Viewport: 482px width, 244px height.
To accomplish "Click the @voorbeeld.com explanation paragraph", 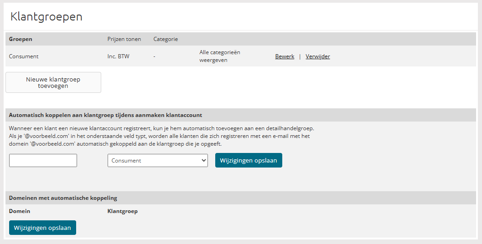I will pyautogui.click(x=162, y=136).
